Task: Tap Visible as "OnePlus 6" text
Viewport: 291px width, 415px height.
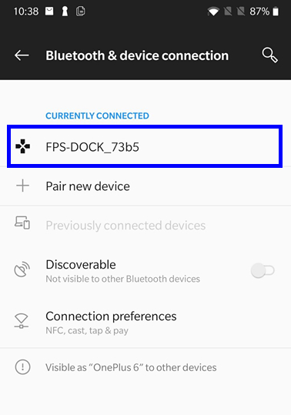Action: point(131,367)
